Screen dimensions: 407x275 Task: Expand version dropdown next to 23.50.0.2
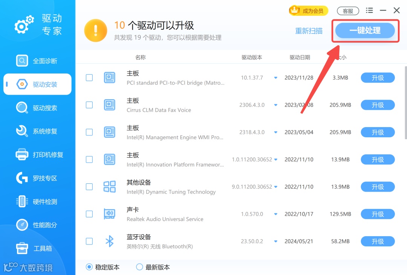pyautogui.click(x=275, y=241)
